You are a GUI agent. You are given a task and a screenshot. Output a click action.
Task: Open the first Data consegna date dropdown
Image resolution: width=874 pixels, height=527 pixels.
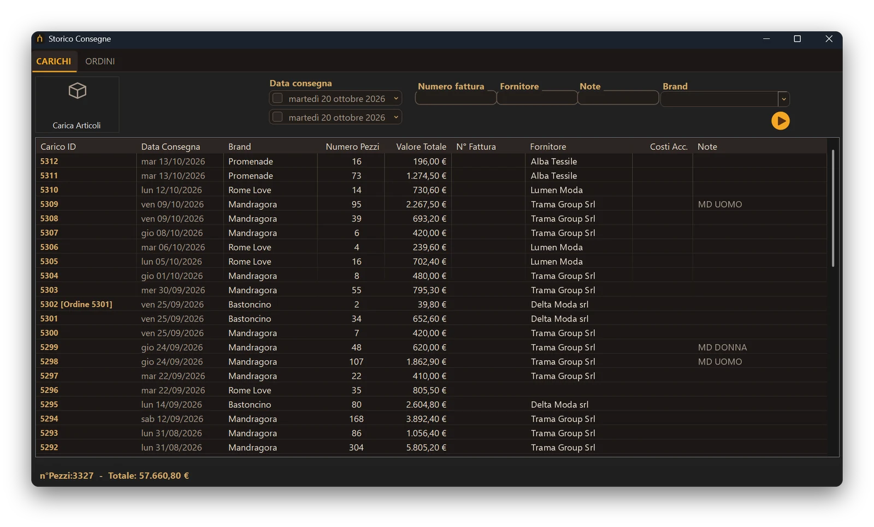click(x=396, y=98)
